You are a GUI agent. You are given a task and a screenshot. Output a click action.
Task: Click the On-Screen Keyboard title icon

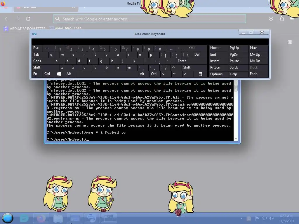pyautogui.click(x=34, y=34)
